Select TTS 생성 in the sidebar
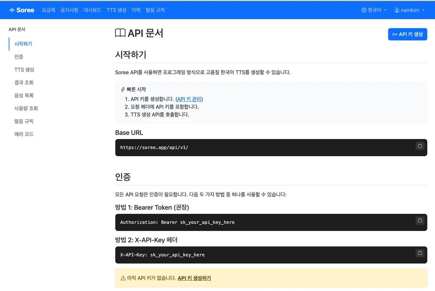Image resolution: width=435 pixels, height=291 pixels. (24, 69)
